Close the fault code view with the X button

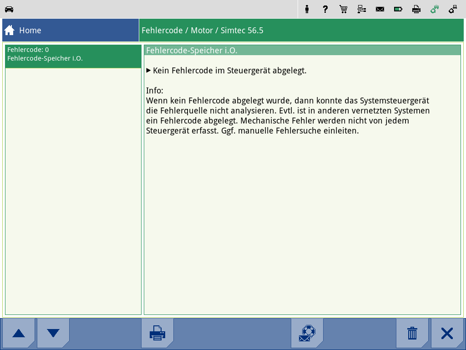(x=447, y=333)
